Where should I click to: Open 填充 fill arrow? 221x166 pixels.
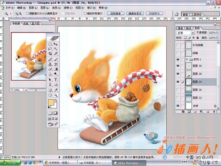[217, 38]
